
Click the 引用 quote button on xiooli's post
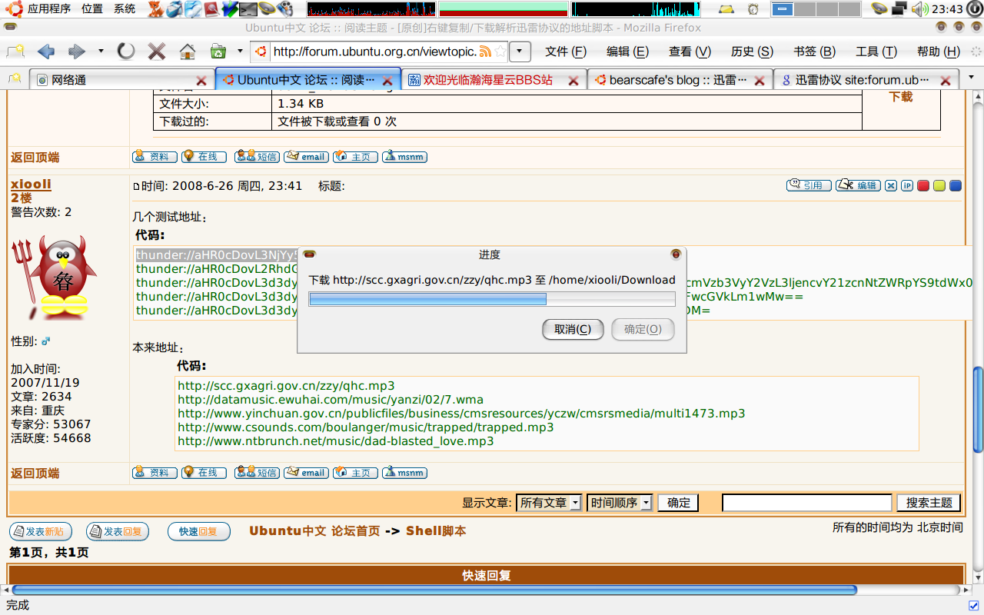point(809,185)
